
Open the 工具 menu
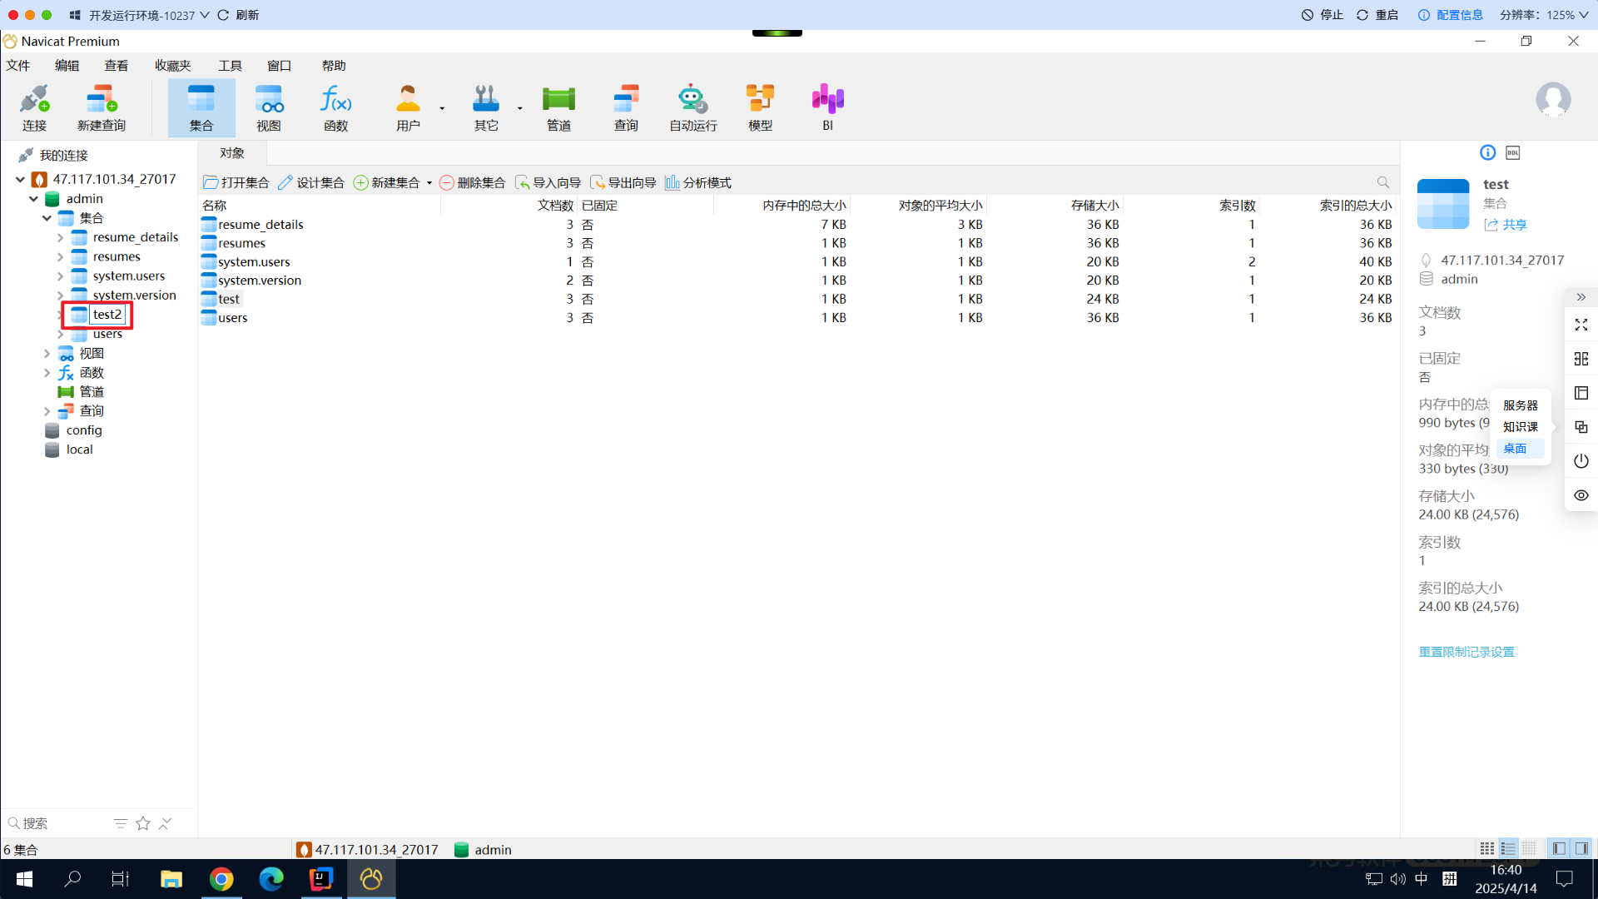tap(230, 66)
